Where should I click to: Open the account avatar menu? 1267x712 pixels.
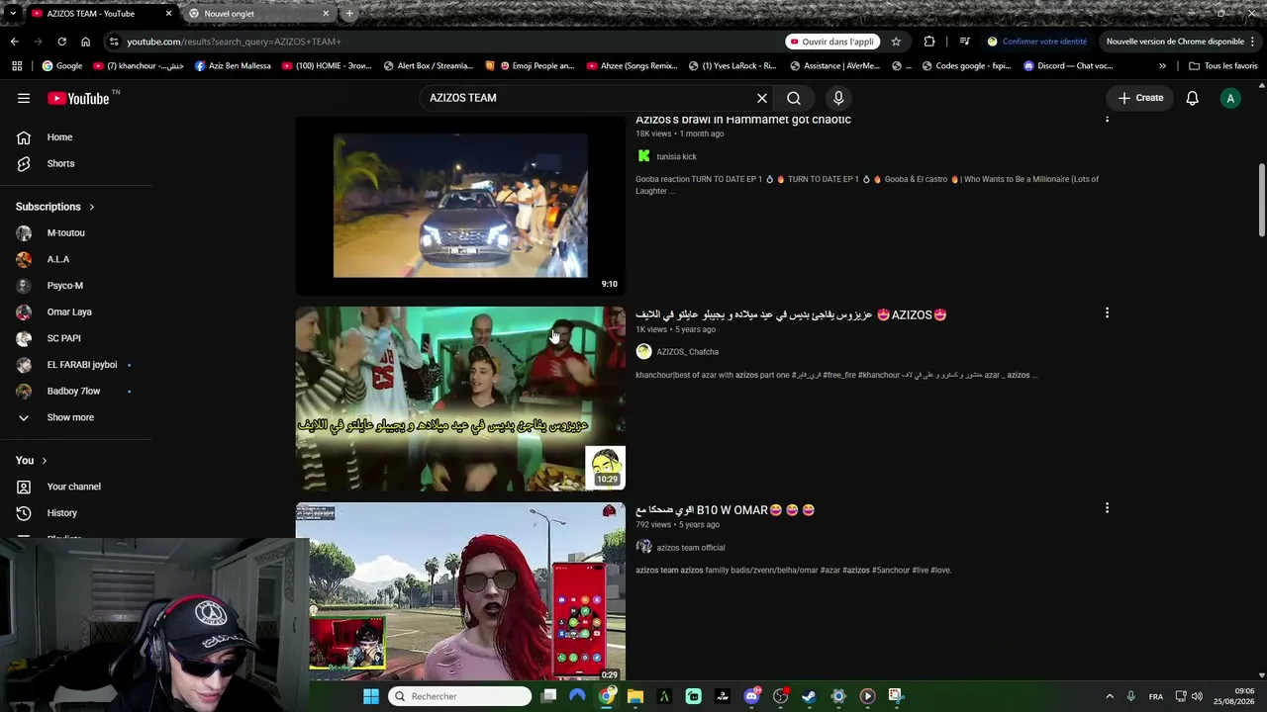[x=1230, y=98]
